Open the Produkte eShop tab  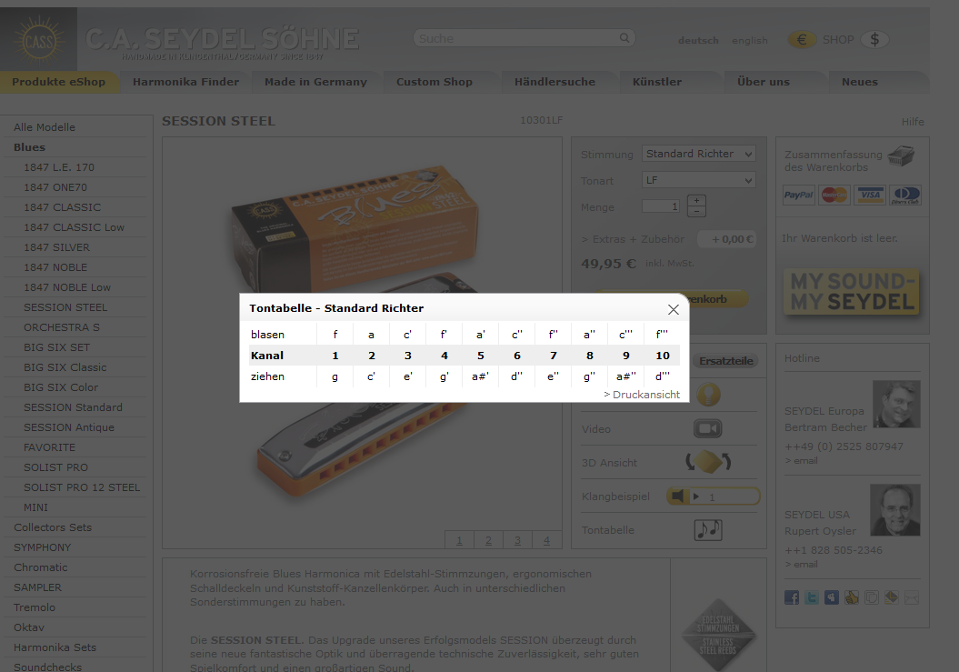(59, 82)
